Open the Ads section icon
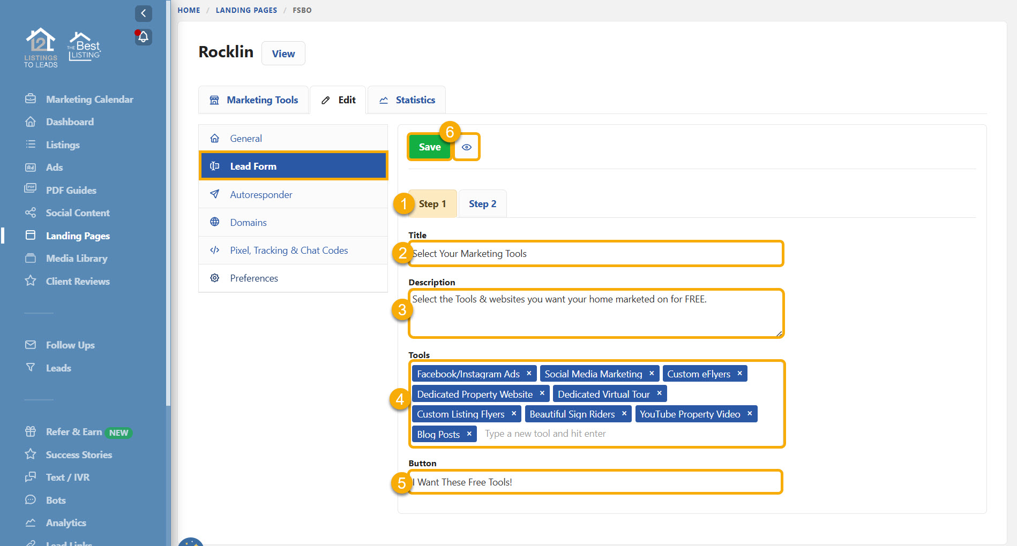1017x546 pixels. (31, 168)
